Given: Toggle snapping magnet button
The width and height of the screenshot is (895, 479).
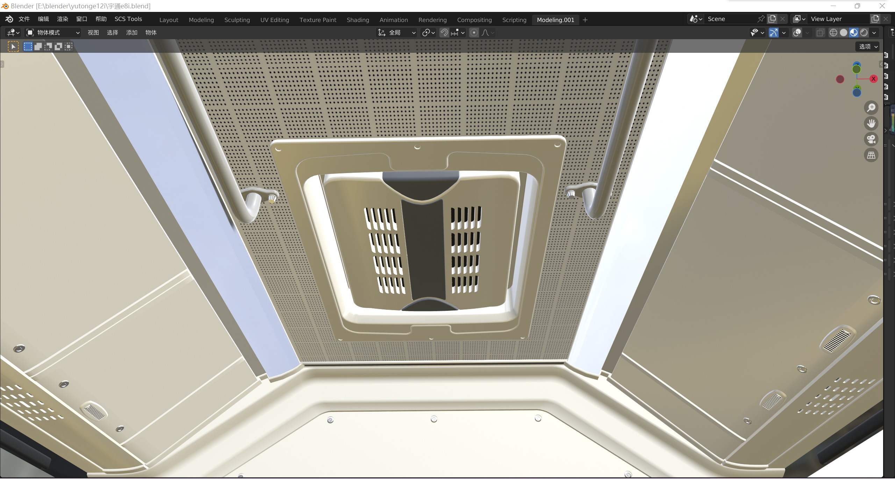Looking at the screenshot, I should (444, 33).
